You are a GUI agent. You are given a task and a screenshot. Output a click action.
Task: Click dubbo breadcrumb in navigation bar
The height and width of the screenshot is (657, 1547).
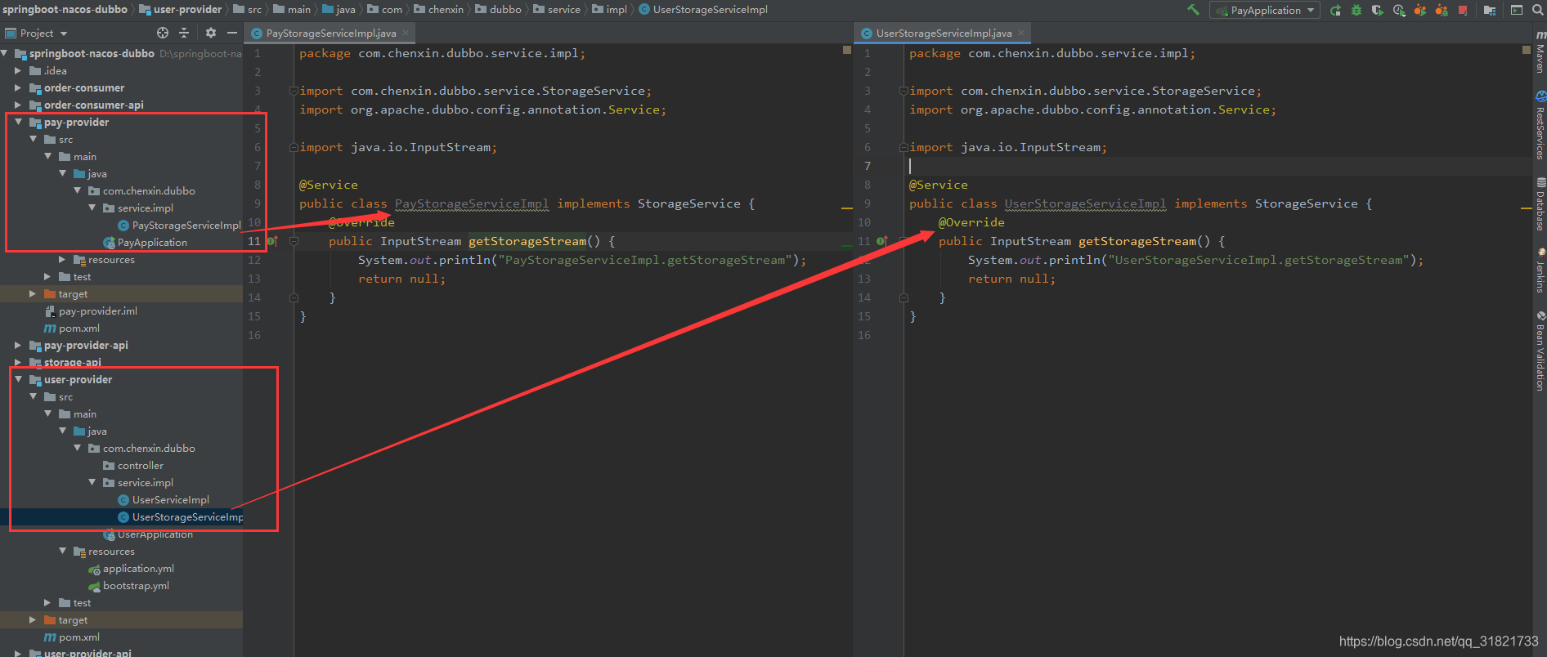(x=499, y=9)
